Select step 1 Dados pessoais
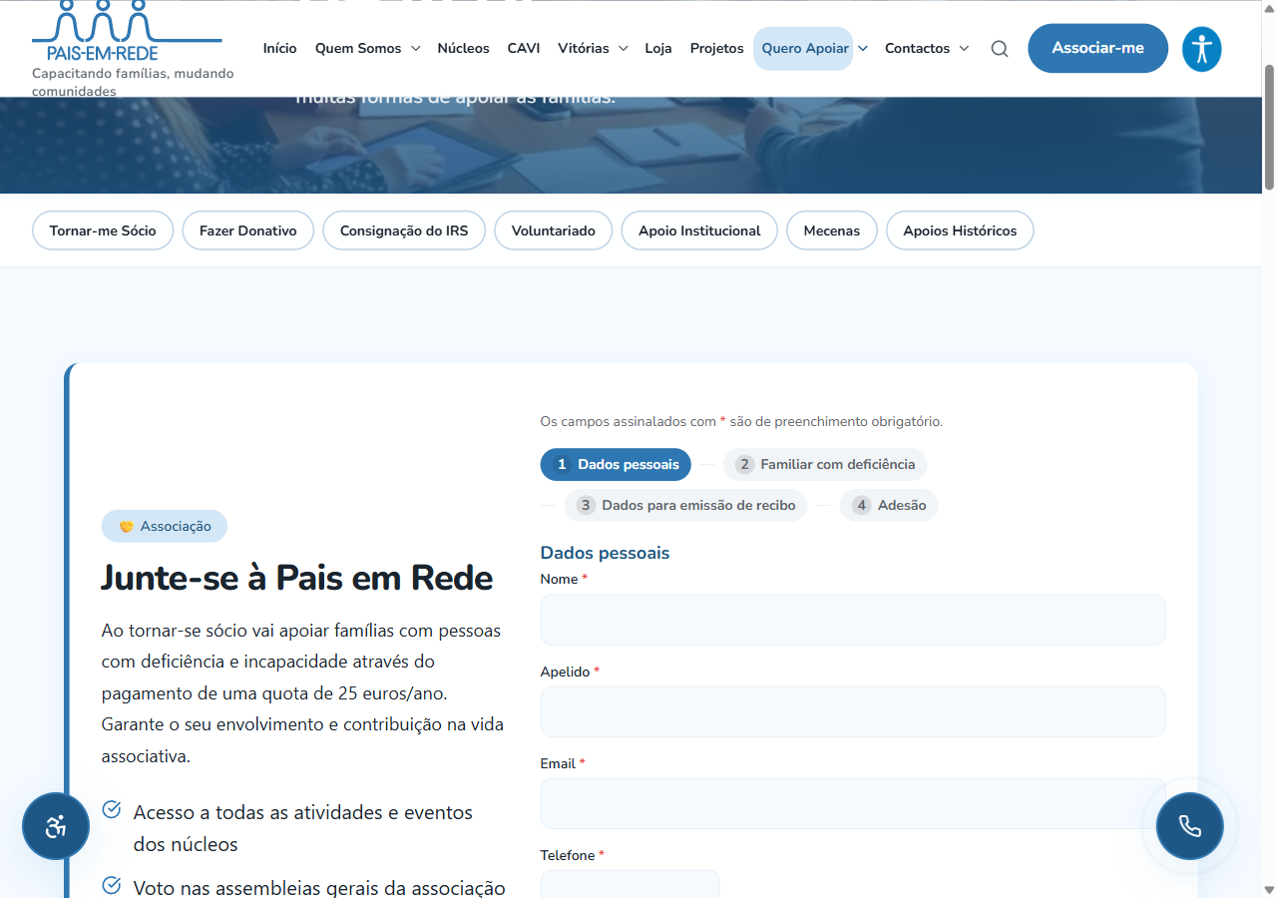Viewport: 1277px width, 898px height. point(616,465)
